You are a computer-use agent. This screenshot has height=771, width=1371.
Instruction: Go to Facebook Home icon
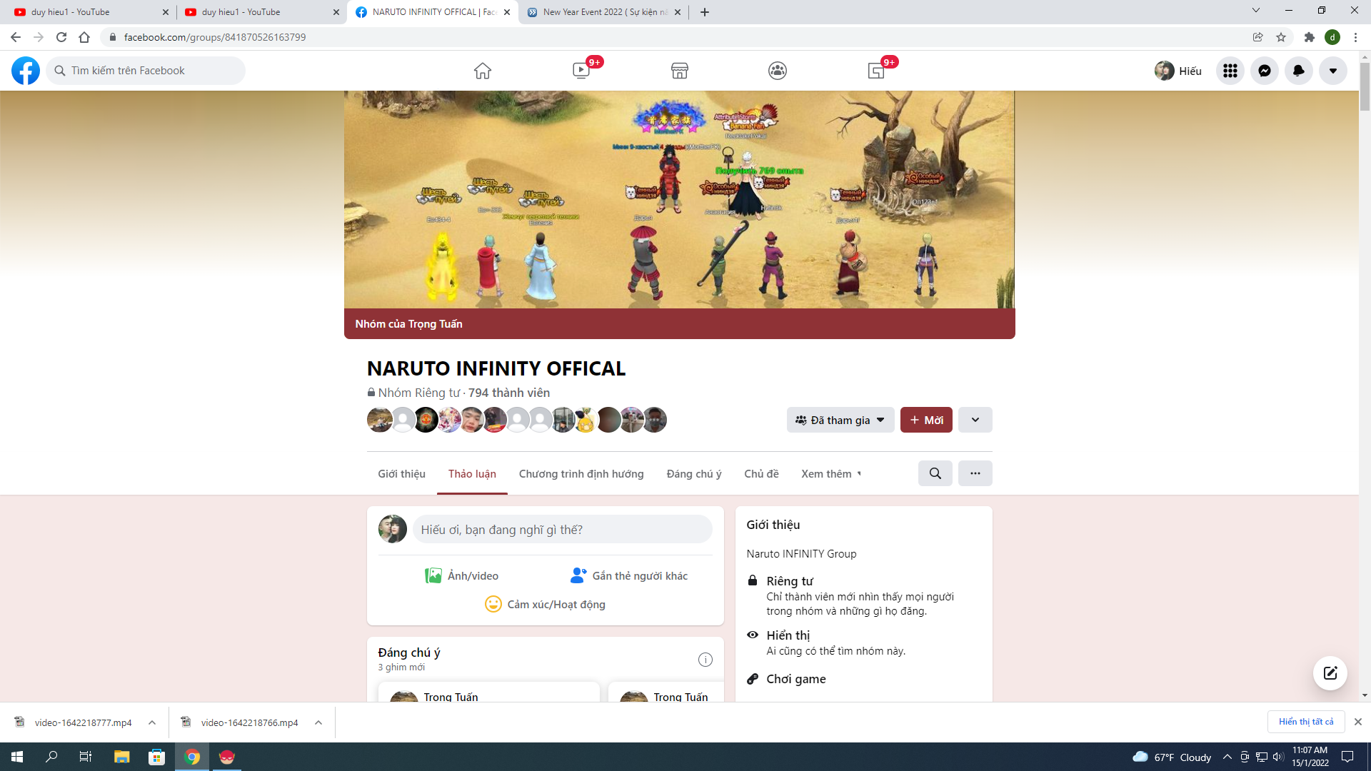point(483,71)
